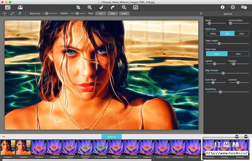Collapse the right settings panel arrow
Image resolution: width=252 pixels, height=161 pixels.
click(201, 13)
